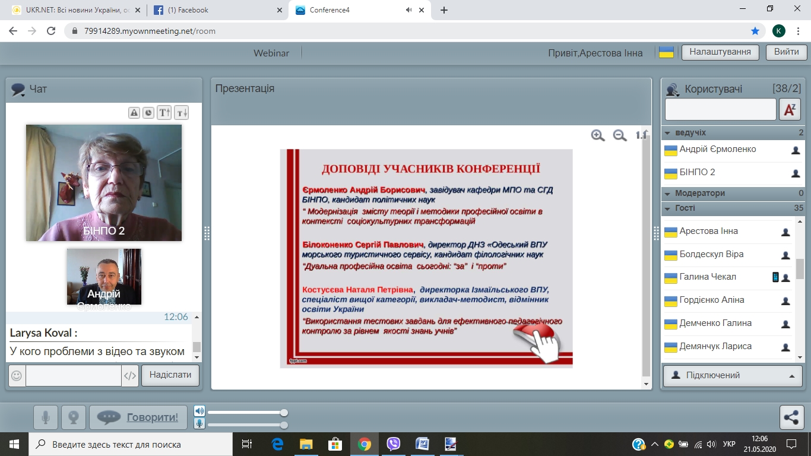The width and height of the screenshot is (811, 456).
Task: Zoom in on the presentation slide
Action: 598,135
